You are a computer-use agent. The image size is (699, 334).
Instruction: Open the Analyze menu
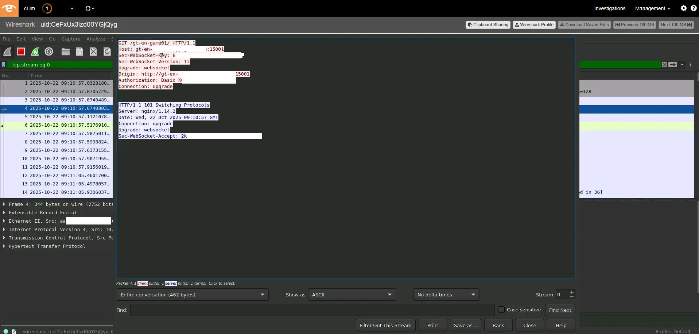95,39
